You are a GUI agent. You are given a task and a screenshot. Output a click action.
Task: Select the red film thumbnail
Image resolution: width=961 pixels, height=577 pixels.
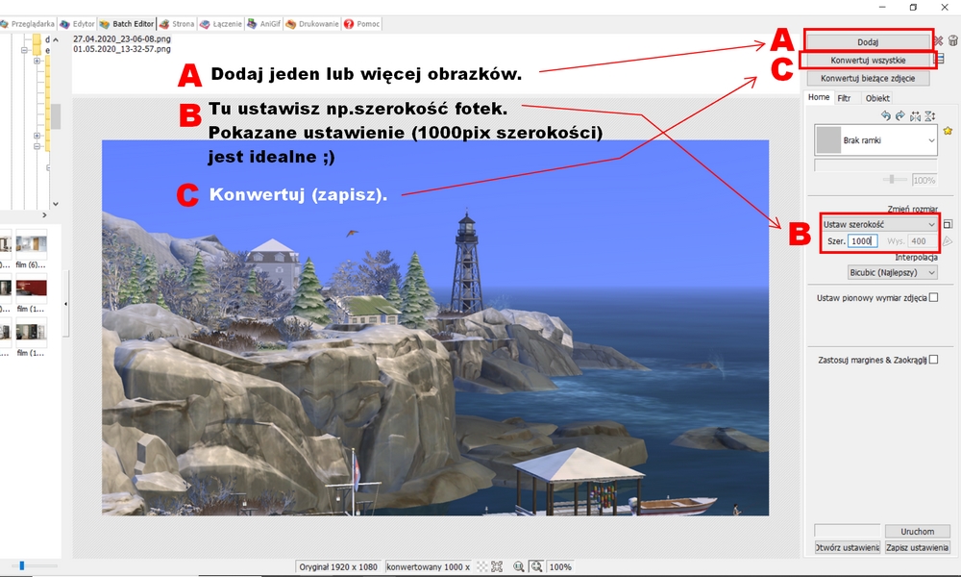coord(32,288)
